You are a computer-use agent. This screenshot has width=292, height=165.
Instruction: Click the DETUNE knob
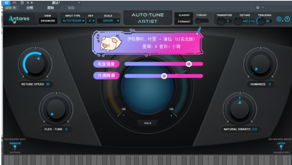238,21
